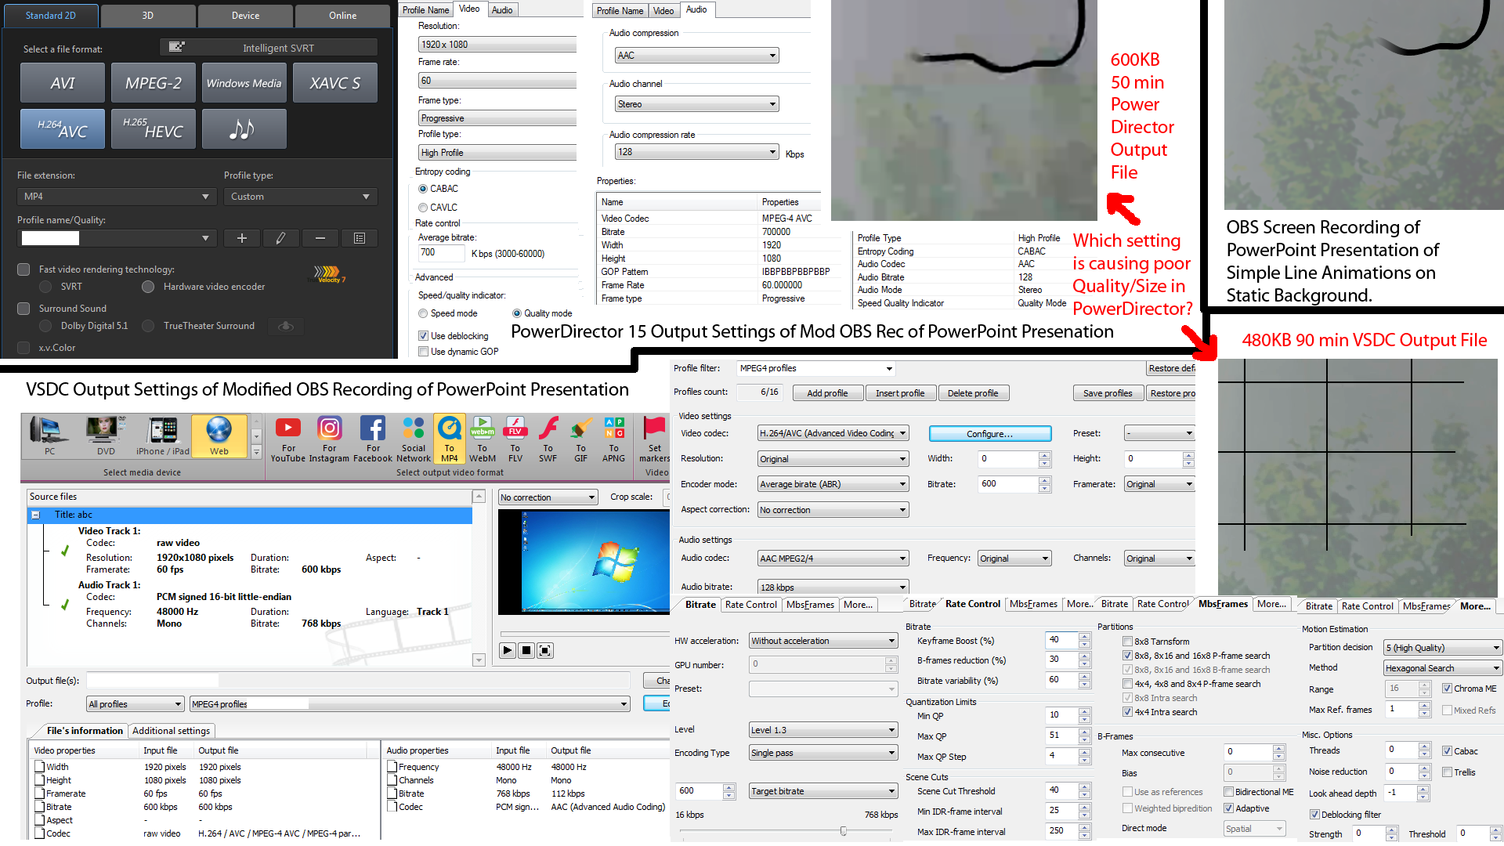Select the CAVLC entropy coding option

pos(423,208)
